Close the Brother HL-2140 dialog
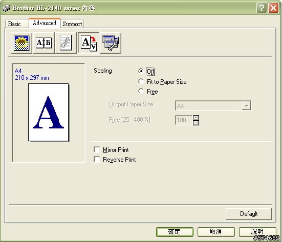This screenshot has height=242, width=282. (x=273, y=8)
